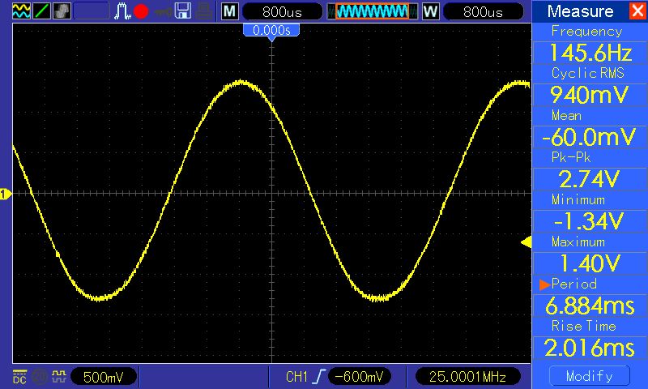This screenshot has height=389, width=648.
Task: Click the -60.0mV mean value
Action: (590, 137)
